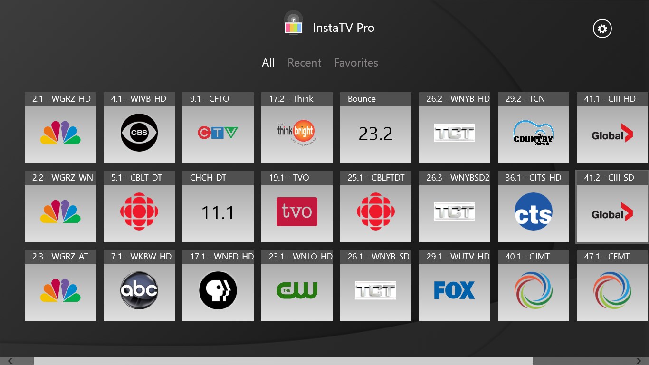
Task: Open OMNI channel 47.1 - CFMT
Action: click(x=612, y=286)
